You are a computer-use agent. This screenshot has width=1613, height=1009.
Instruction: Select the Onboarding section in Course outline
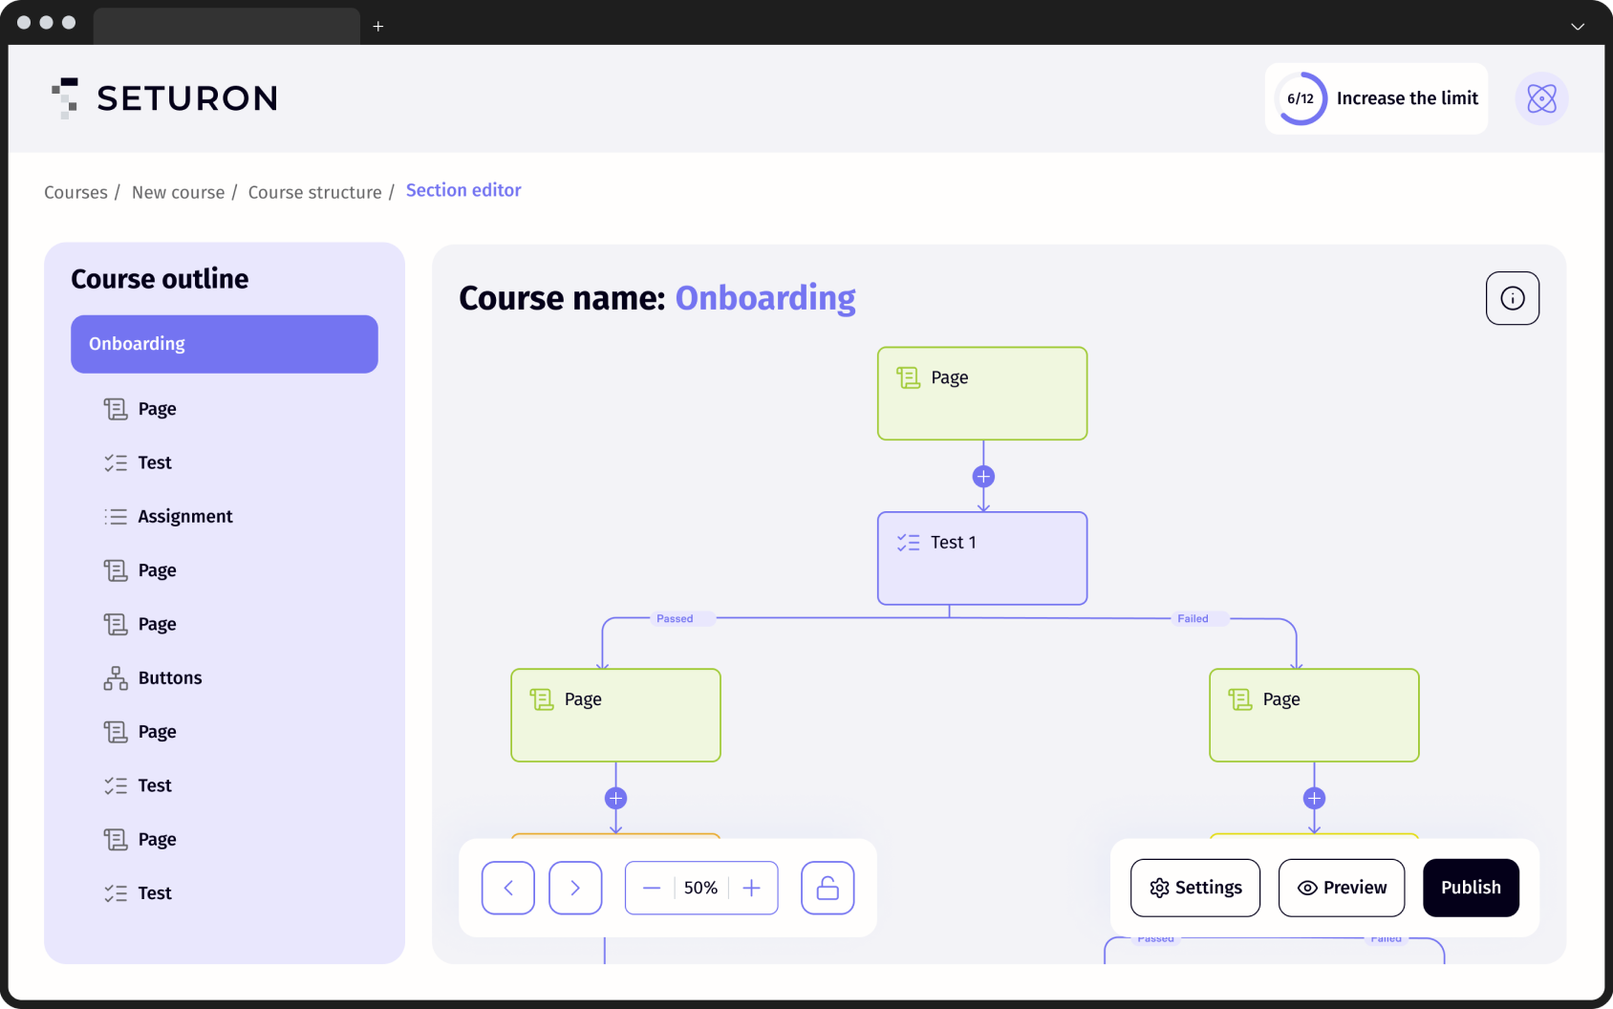point(224,344)
